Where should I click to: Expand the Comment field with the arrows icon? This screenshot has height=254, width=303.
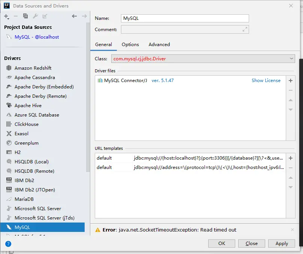point(245,29)
